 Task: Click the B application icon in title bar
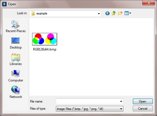4,4
